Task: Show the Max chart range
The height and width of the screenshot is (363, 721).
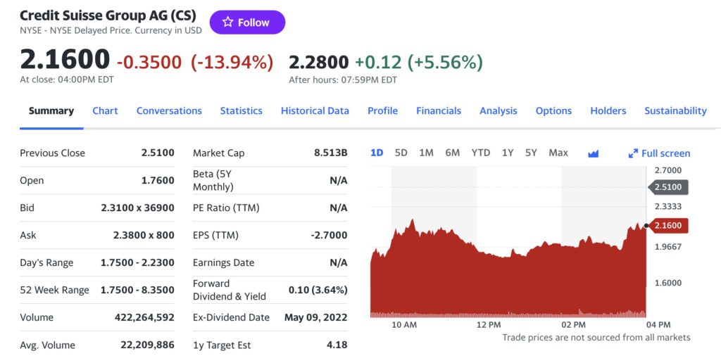Action: point(558,153)
